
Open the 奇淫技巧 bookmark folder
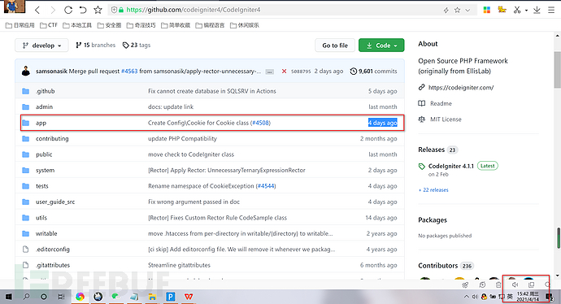coord(141,25)
